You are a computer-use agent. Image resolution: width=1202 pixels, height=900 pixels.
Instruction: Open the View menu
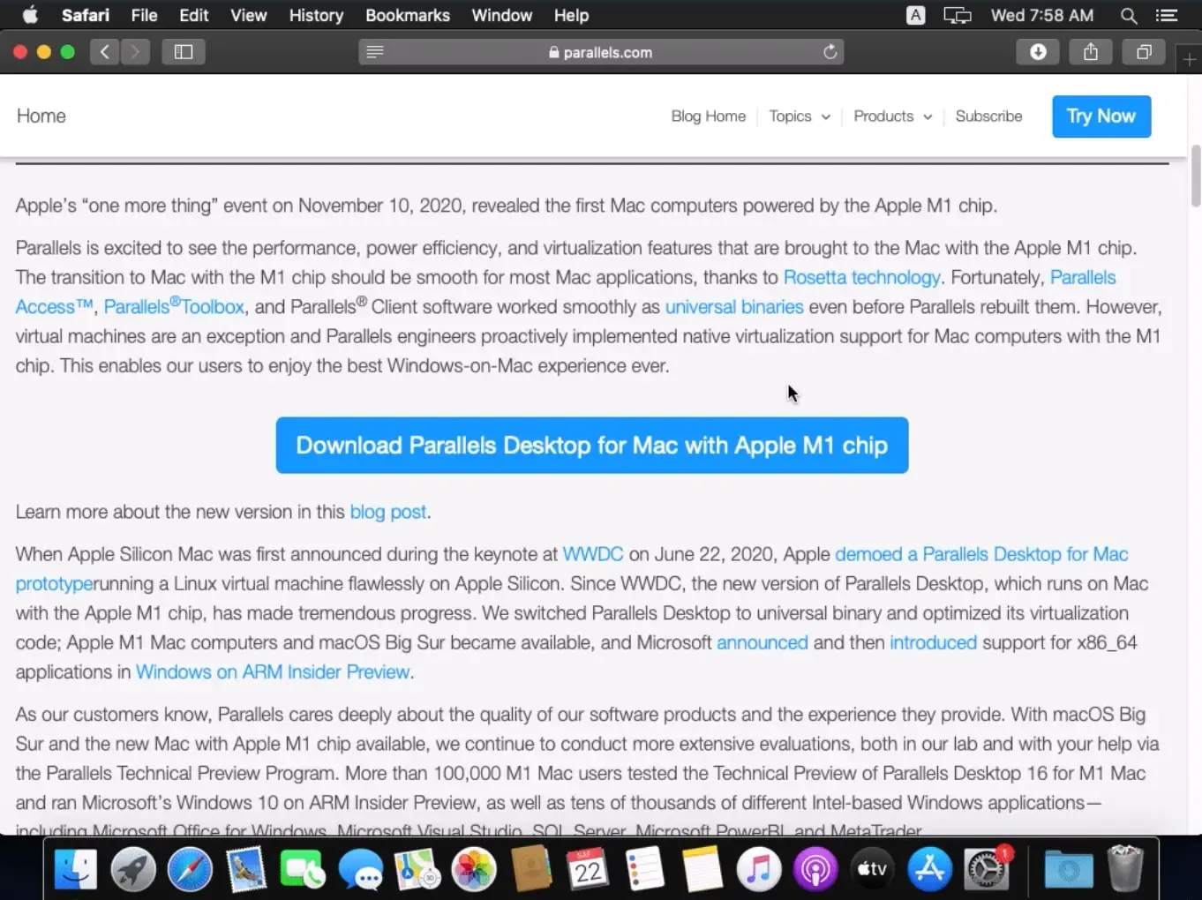(x=249, y=15)
